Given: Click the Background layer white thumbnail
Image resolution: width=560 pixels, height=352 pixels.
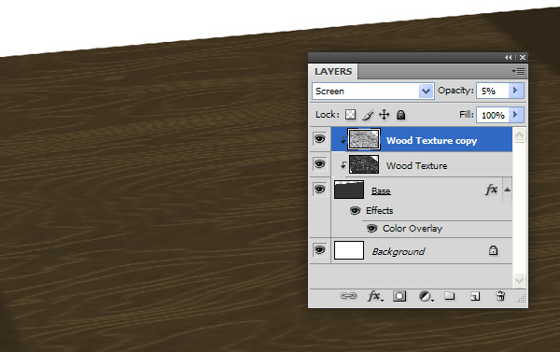Looking at the screenshot, I should tap(349, 250).
